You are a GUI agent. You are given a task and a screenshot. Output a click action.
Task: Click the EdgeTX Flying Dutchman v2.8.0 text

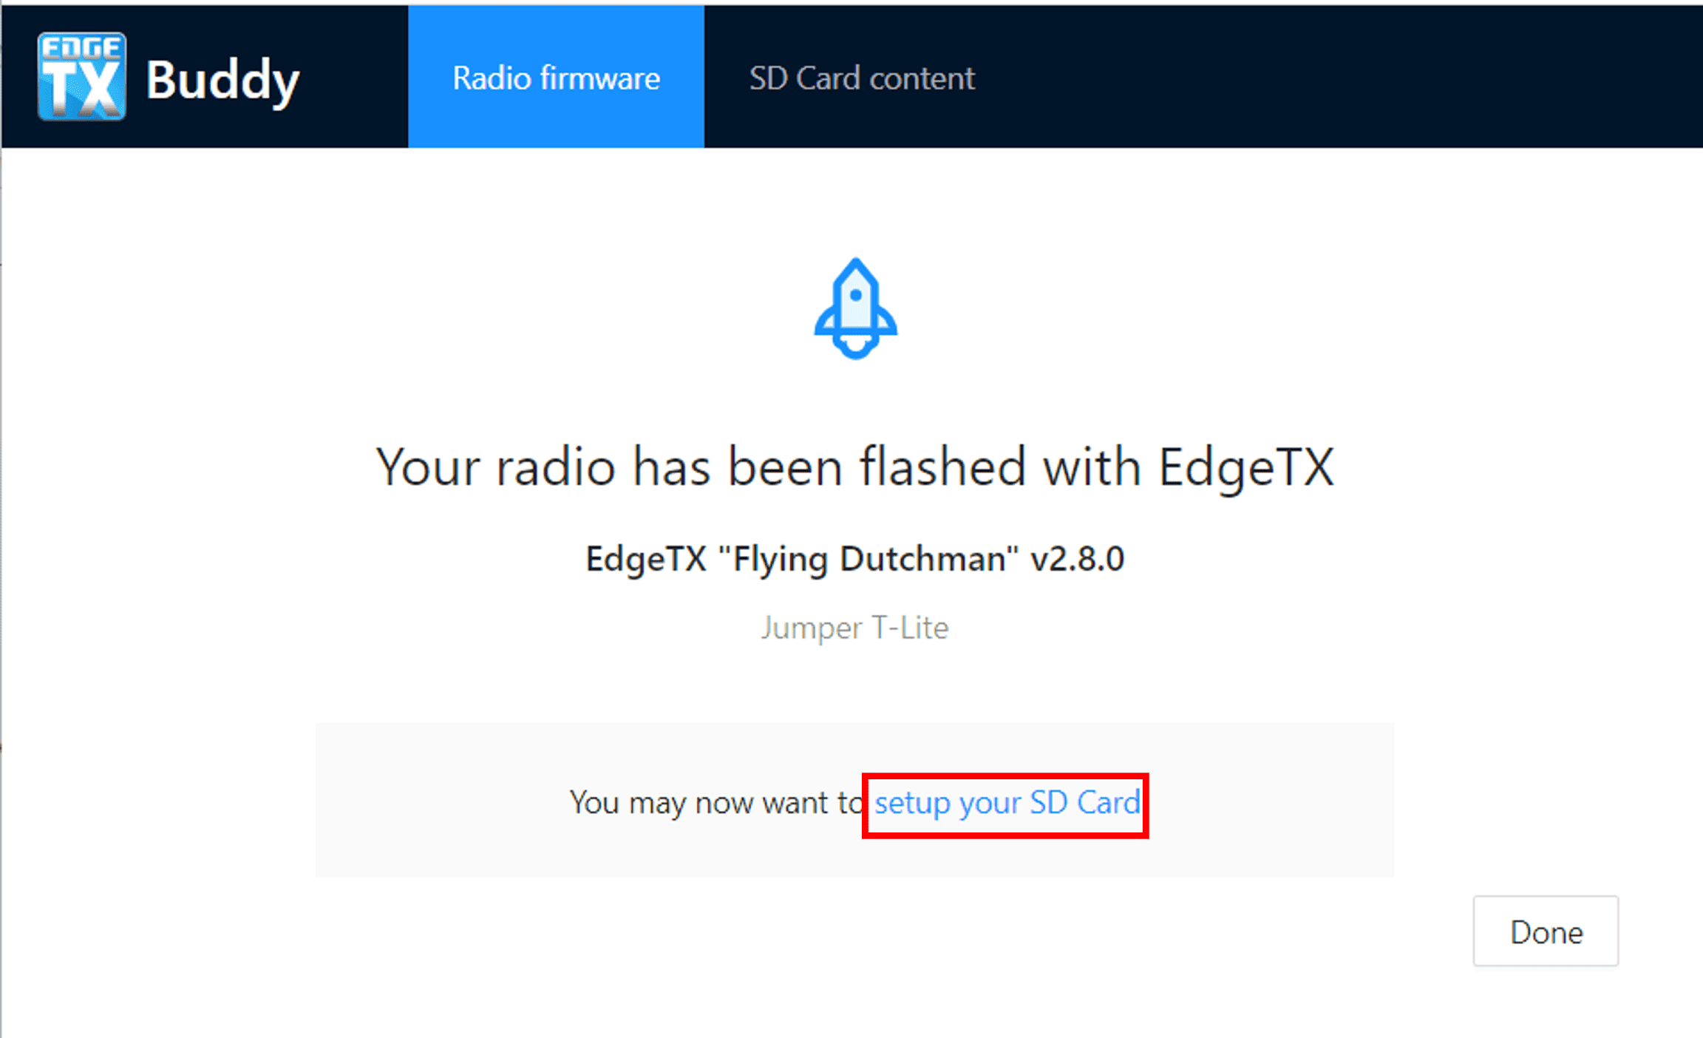pos(854,559)
